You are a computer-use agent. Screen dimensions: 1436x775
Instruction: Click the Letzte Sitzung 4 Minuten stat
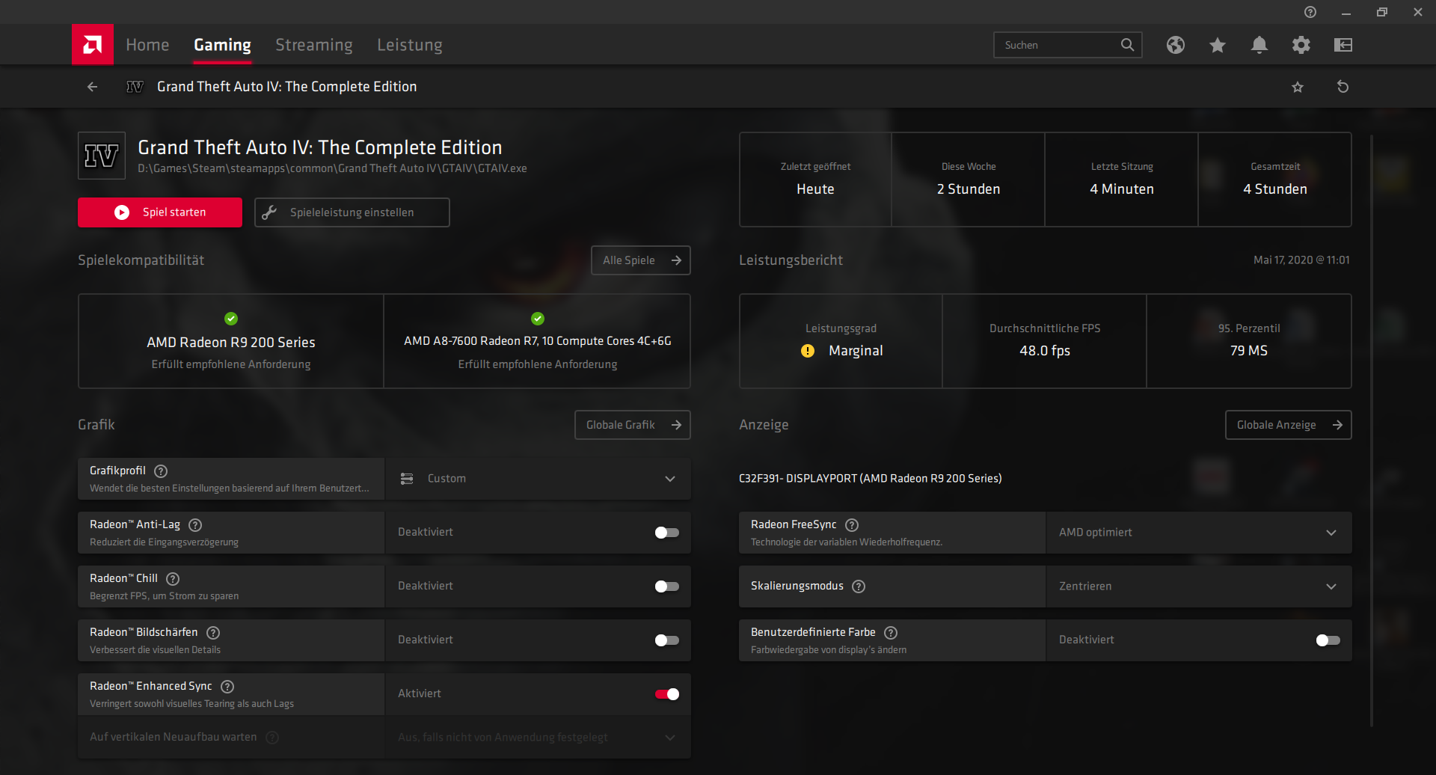pos(1122,180)
